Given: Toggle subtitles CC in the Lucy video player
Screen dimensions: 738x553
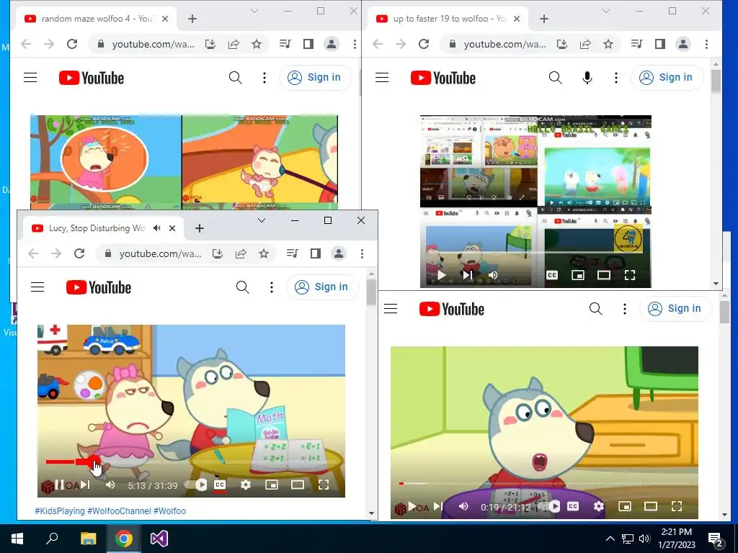Looking at the screenshot, I should click(x=220, y=485).
